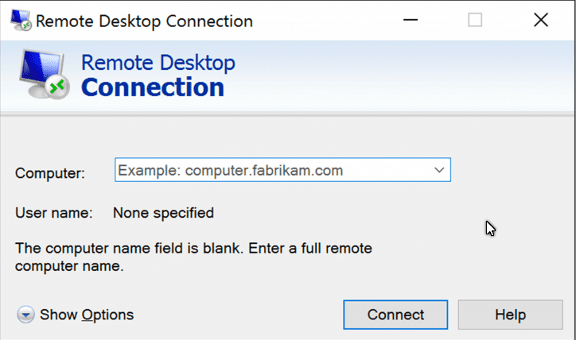Screen dimensions: 576x340
Task: Click the "Remote Desktop Connection" title bar text
Action: pos(145,21)
